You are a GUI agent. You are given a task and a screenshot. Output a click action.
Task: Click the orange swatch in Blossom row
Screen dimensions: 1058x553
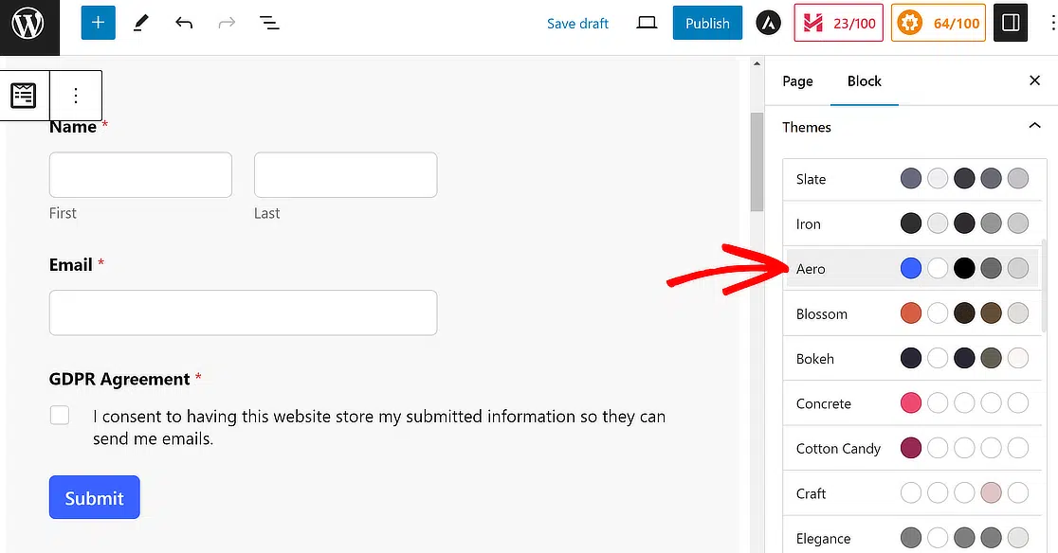pos(910,313)
